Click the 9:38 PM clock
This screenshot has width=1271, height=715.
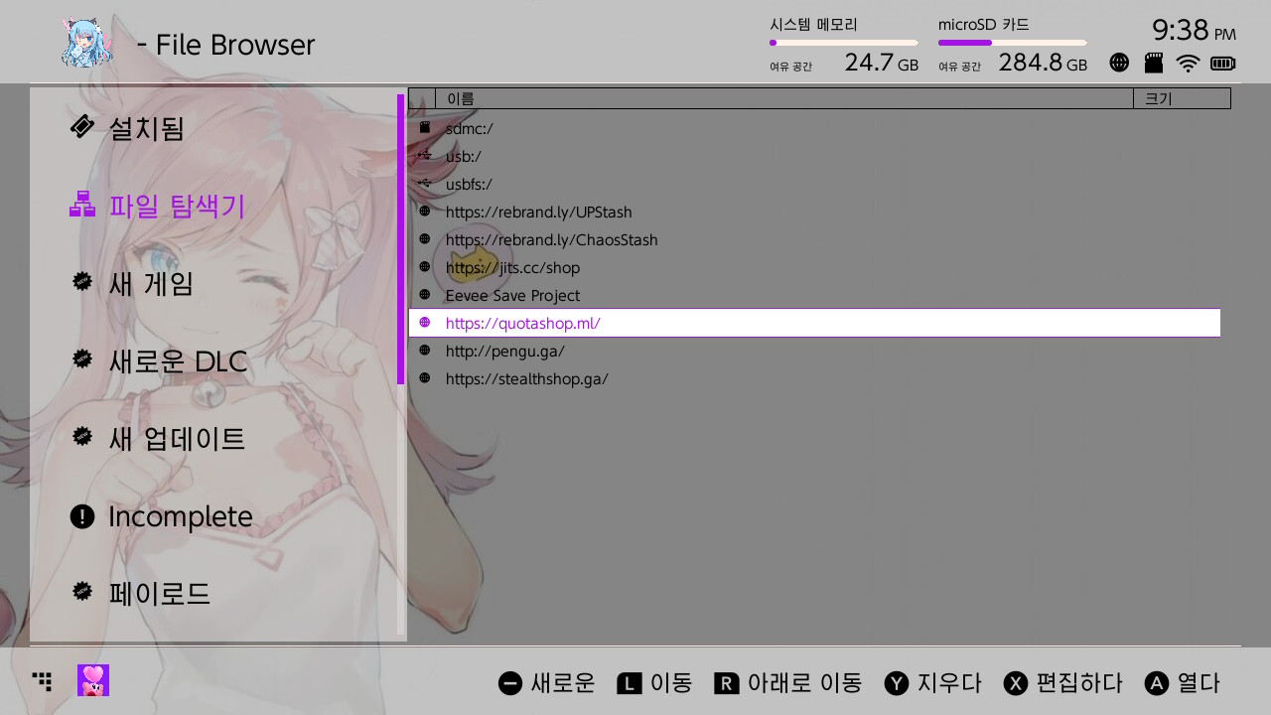click(1194, 30)
